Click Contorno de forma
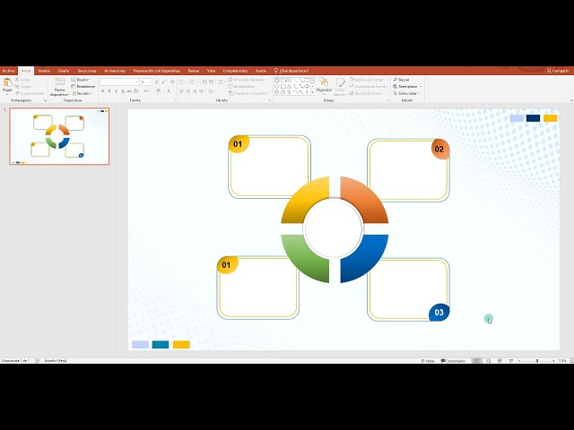The width and height of the screenshot is (574, 430). click(369, 86)
